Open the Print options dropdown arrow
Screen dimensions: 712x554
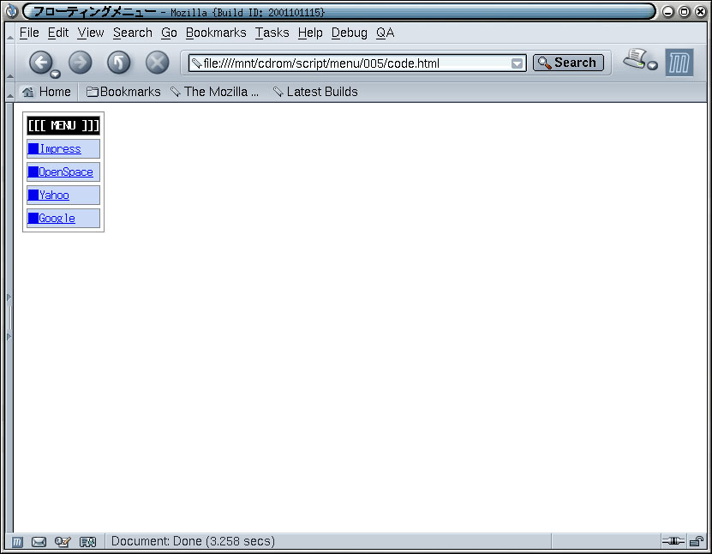[653, 65]
